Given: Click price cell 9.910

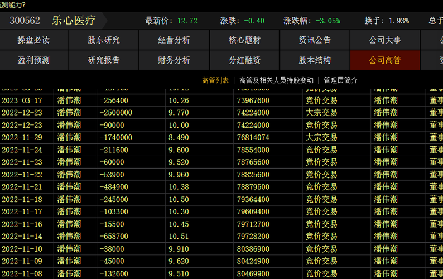Looking at the screenshot, I should [179, 249].
